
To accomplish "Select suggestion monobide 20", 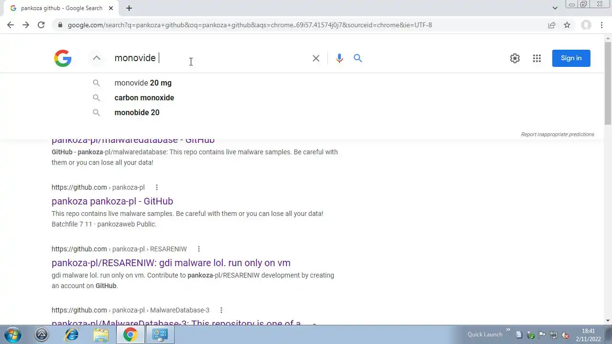I will 137,112.
